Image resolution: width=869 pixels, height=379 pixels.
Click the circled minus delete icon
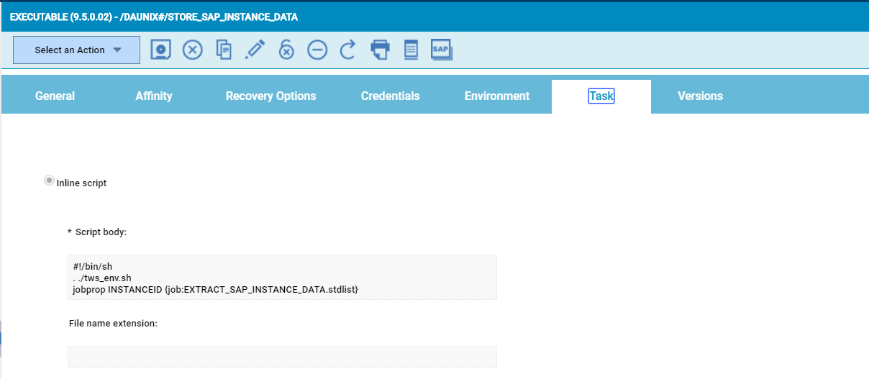(317, 50)
